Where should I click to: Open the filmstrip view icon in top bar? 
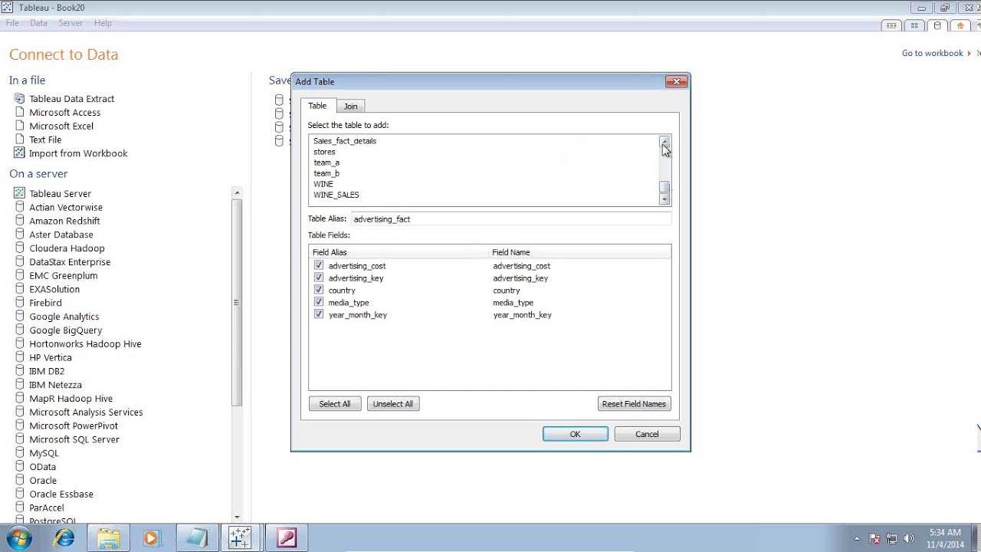tap(891, 25)
